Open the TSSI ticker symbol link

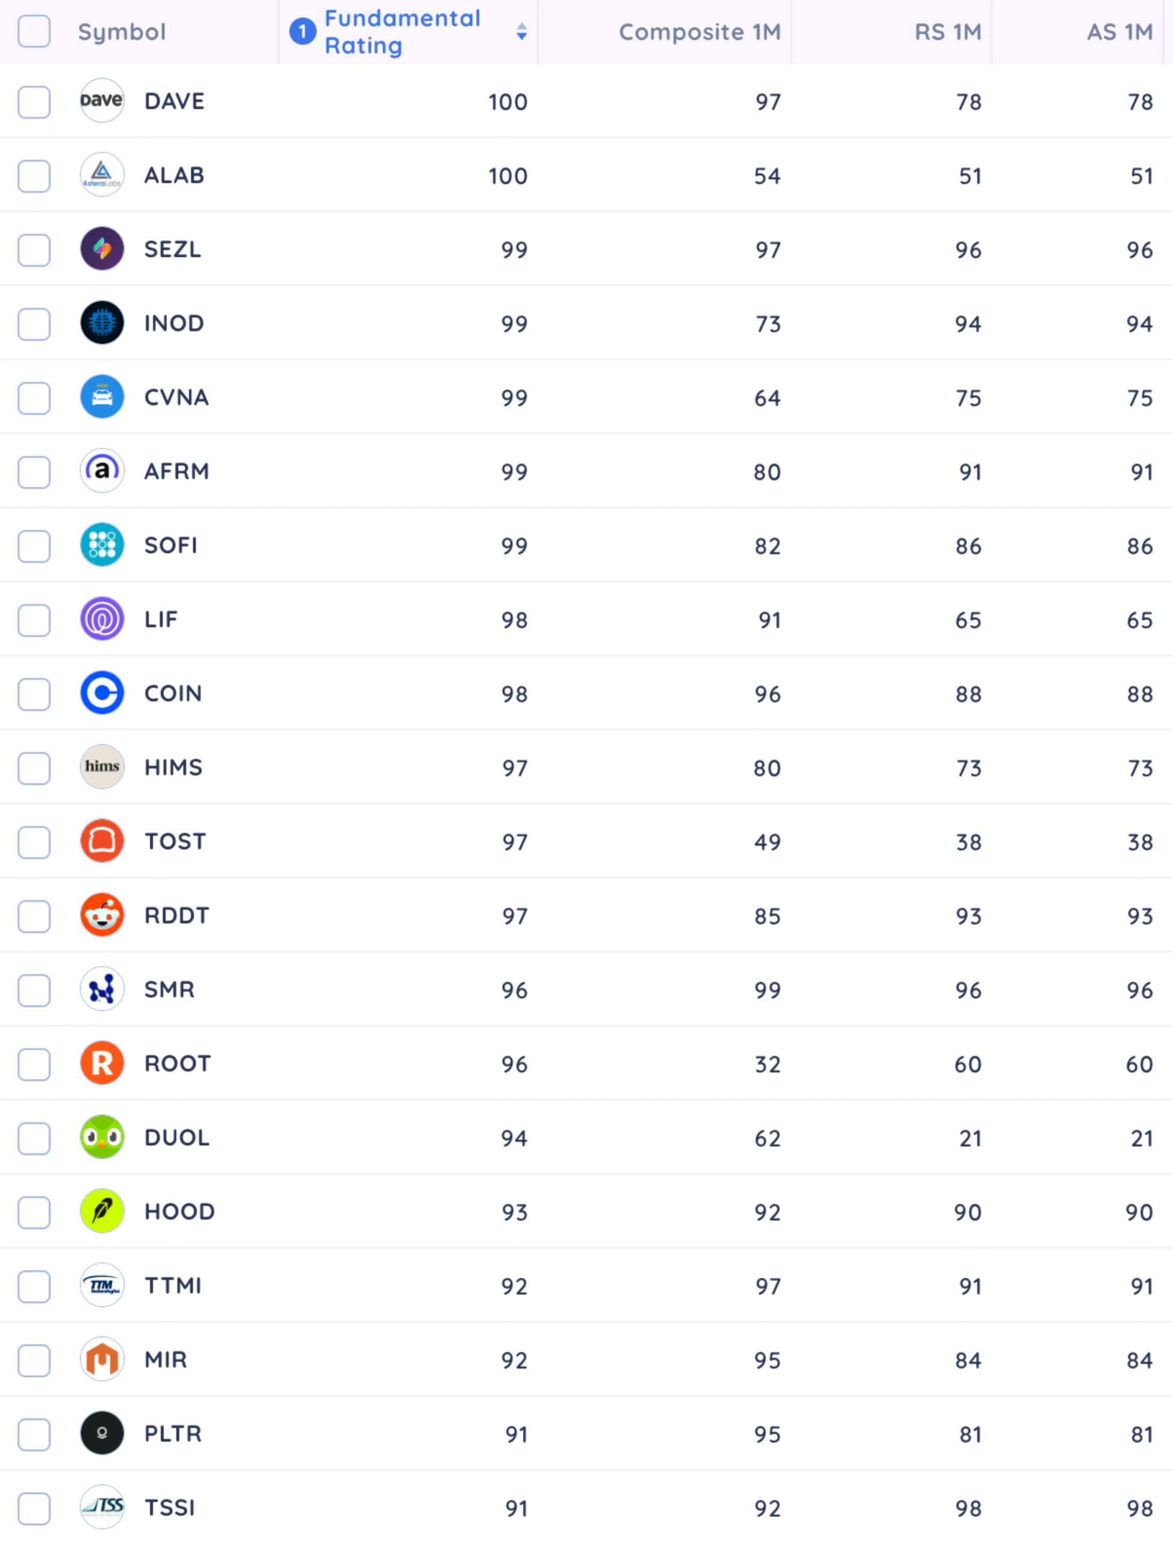tap(170, 1507)
